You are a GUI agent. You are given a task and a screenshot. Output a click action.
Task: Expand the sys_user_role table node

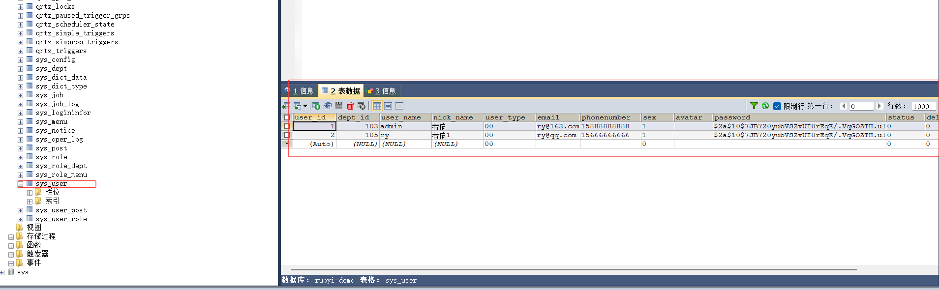21,219
